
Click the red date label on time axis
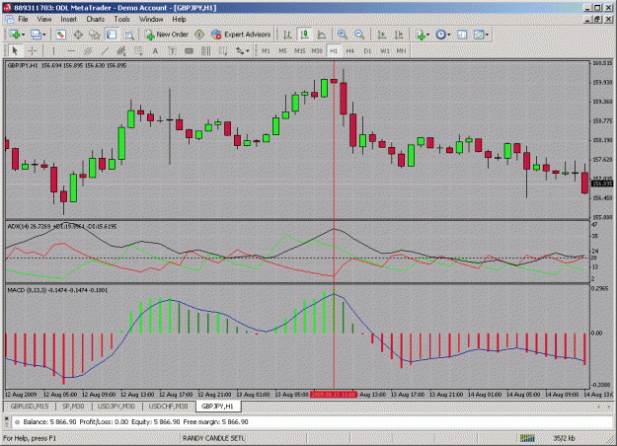coord(334,395)
